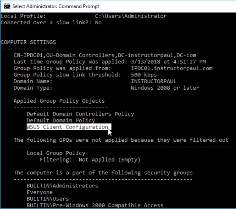Click the 'Everyone' group line
The image size is (236, 209).
coord(39,192)
